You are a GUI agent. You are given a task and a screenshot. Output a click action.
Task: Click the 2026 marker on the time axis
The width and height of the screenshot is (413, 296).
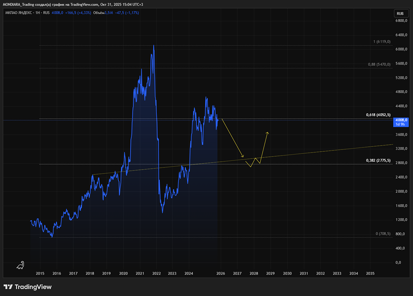coord(221,273)
